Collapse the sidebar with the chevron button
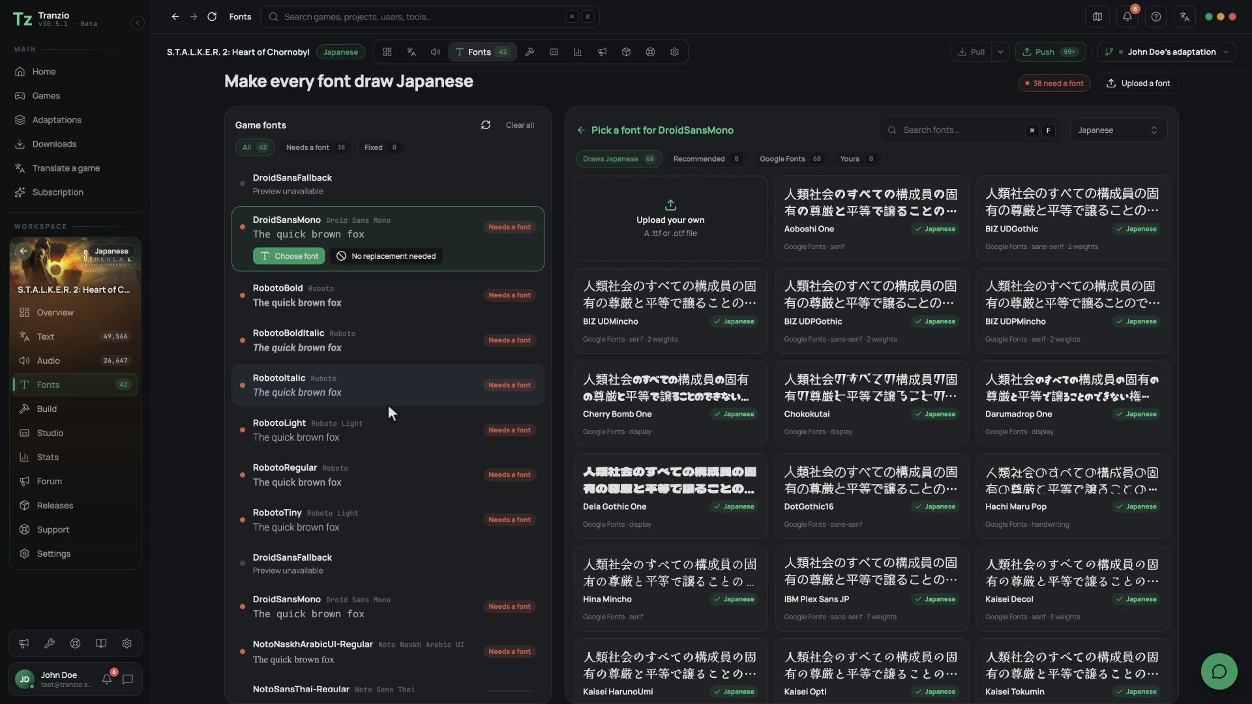Image resolution: width=1252 pixels, height=704 pixels. (x=137, y=23)
